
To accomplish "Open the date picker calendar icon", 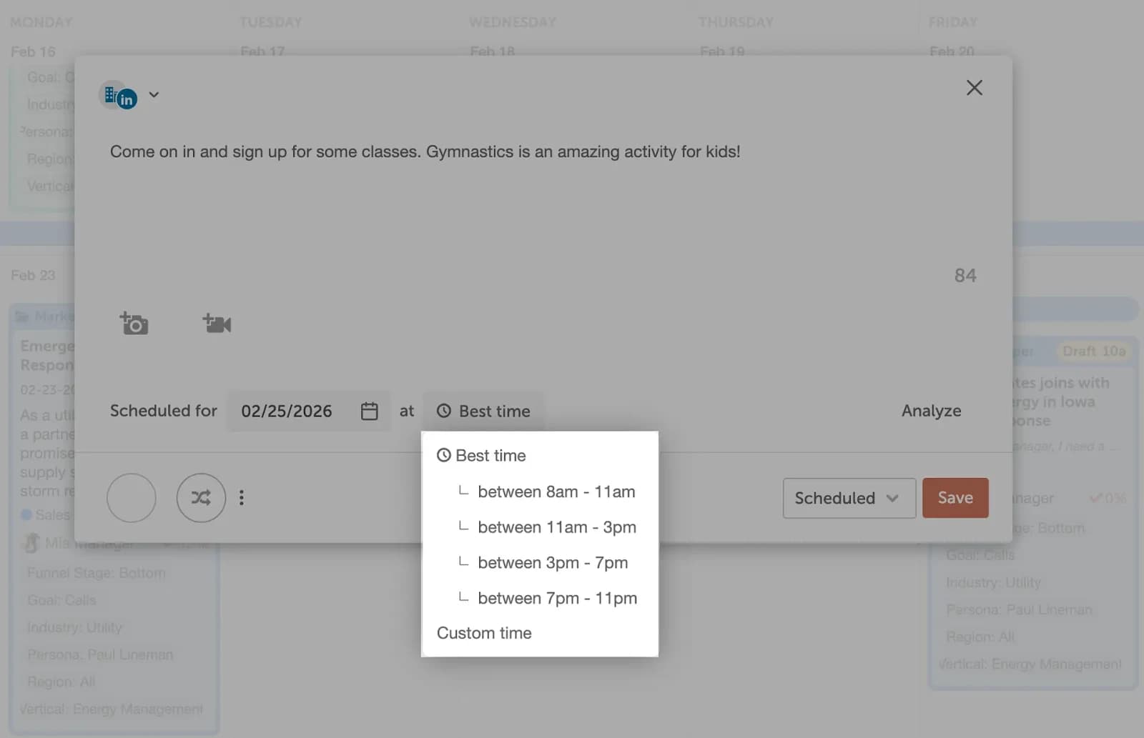I will point(370,411).
